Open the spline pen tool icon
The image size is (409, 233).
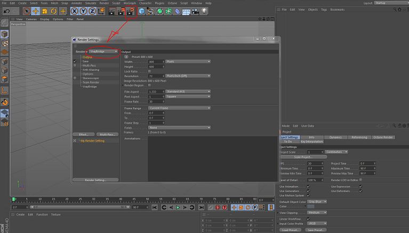150,12
